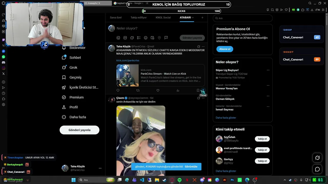The width and height of the screenshot is (328, 184).
Task: View analytics of Taha Küçük's post
Action: pos(178,90)
